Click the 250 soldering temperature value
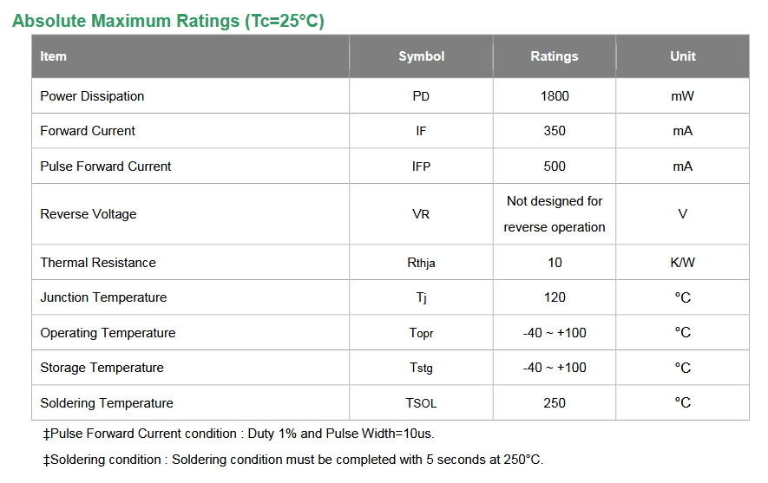 tap(555, 402)
